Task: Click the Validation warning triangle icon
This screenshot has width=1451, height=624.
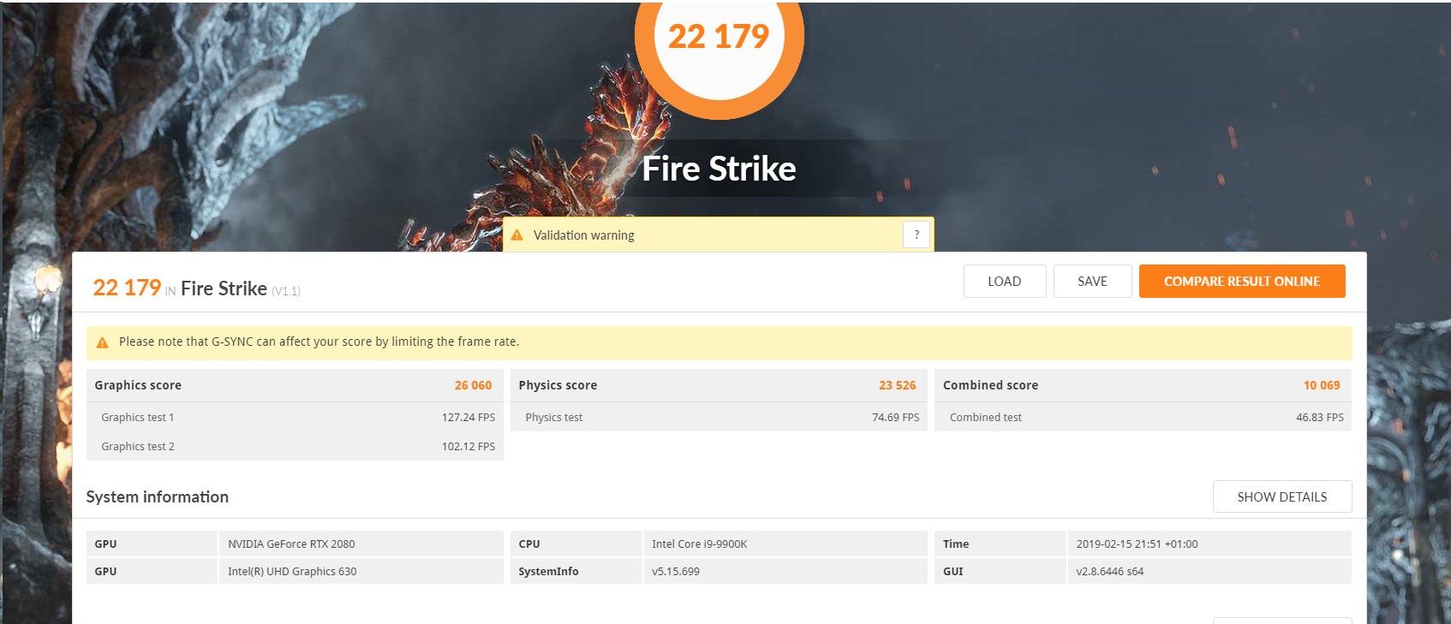Action: tap(517, 235)
